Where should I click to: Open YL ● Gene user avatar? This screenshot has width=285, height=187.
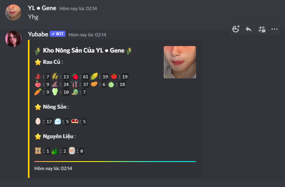click(x=13, y=13)
